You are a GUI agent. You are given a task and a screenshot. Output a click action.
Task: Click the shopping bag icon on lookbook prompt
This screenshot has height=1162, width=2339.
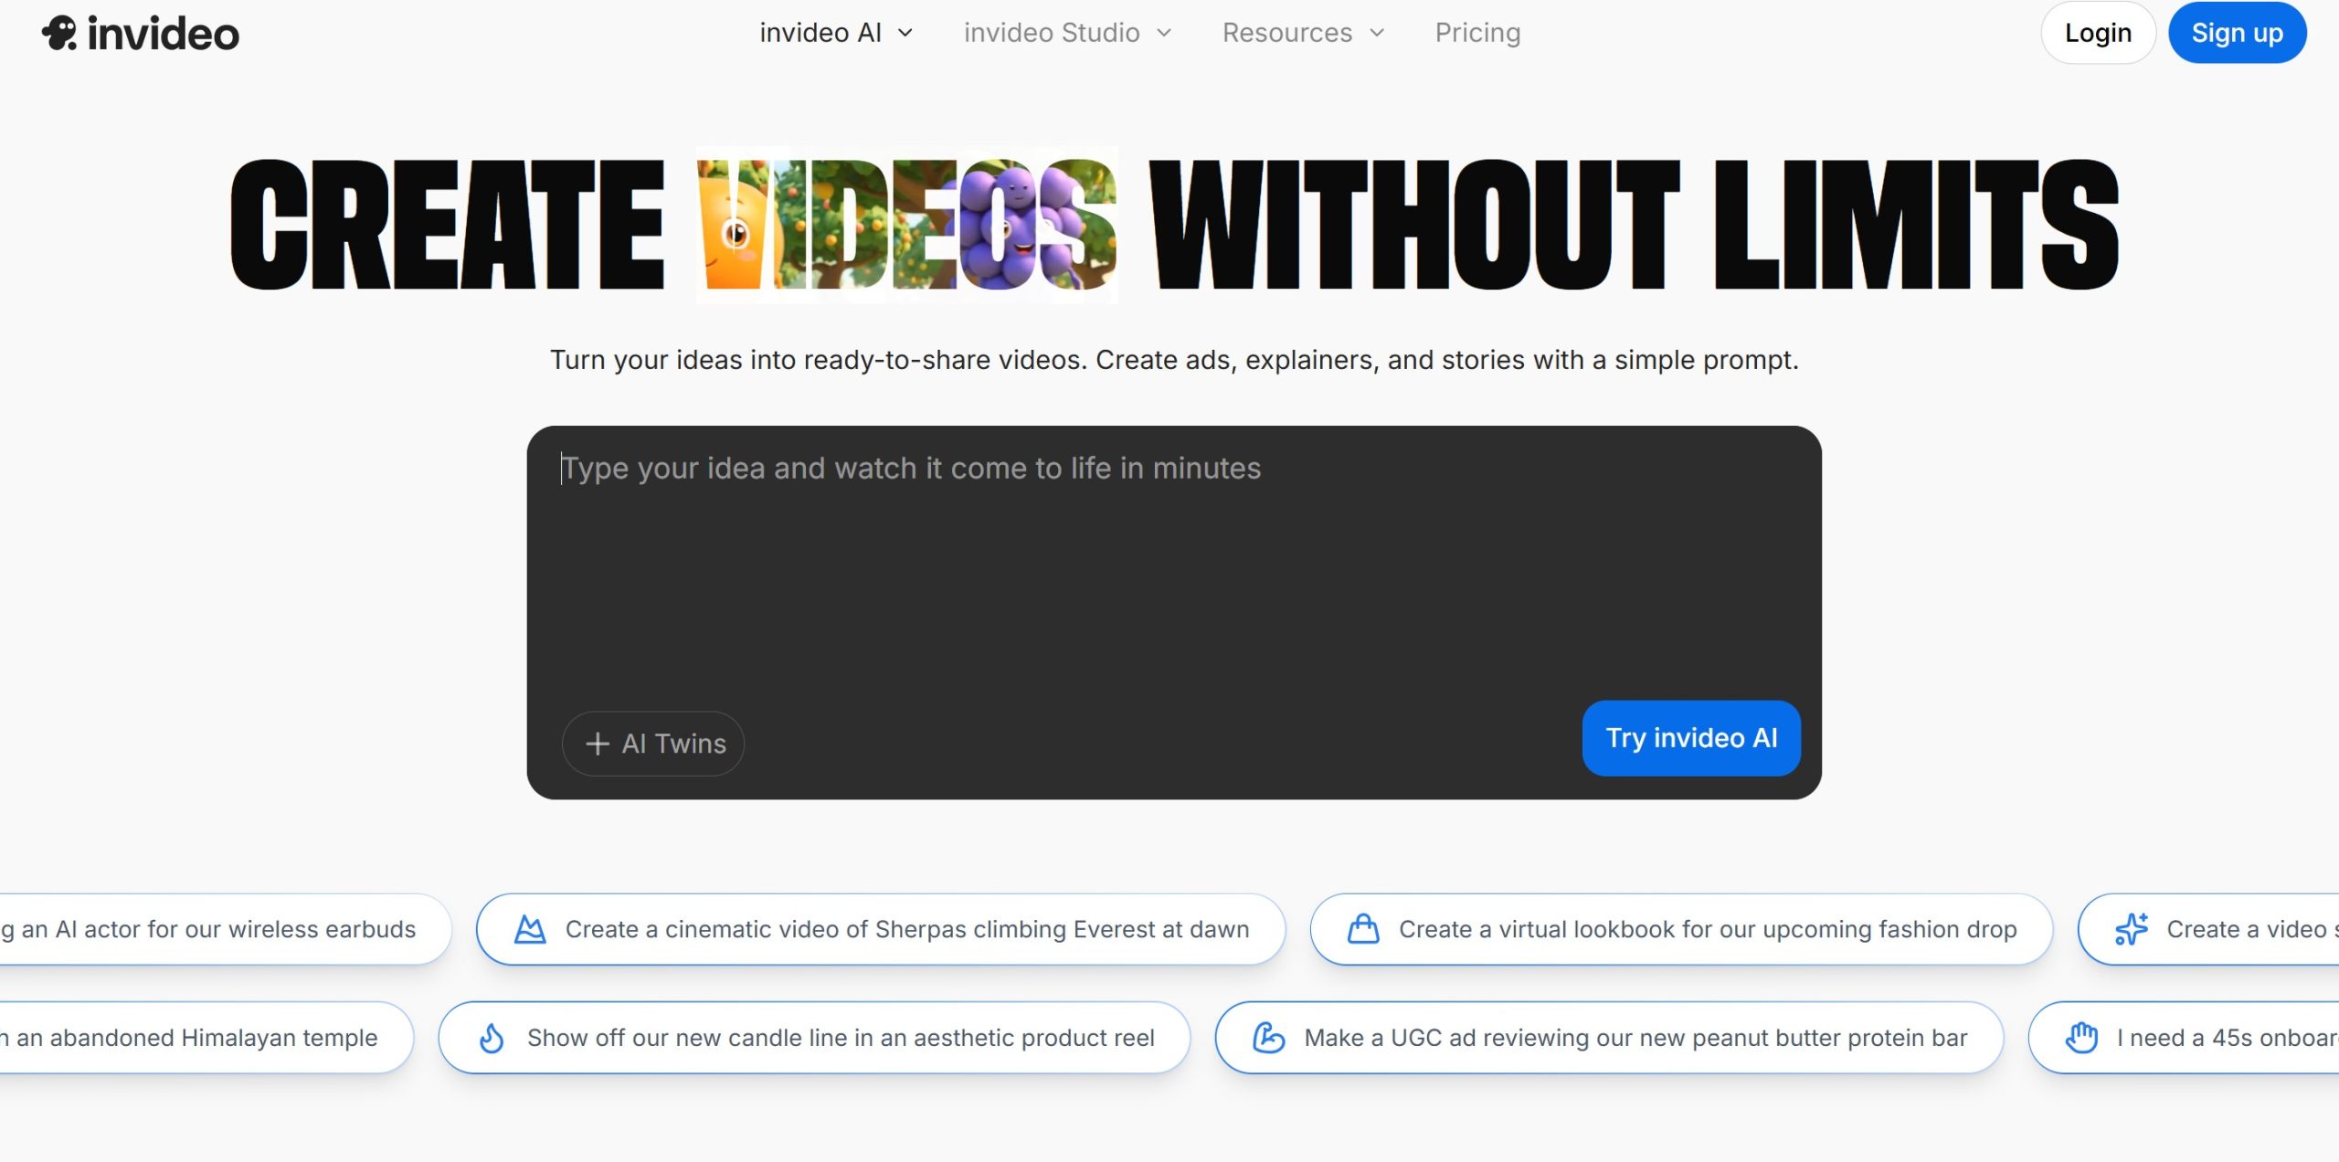pos(1363,929)
